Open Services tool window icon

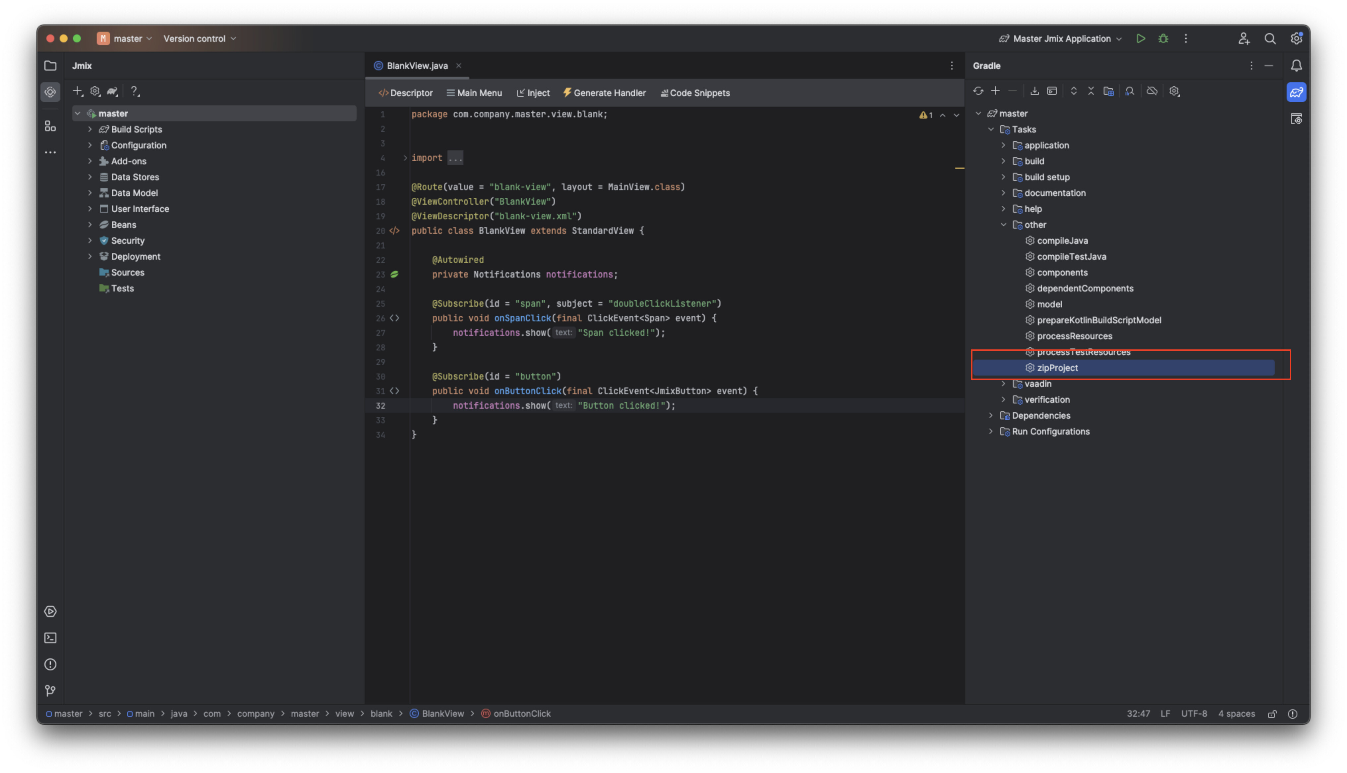click(50, 612)
